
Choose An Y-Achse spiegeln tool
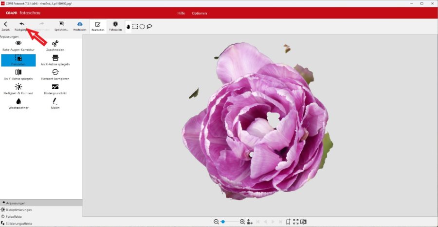click(18, 74)
